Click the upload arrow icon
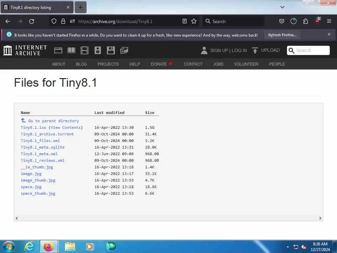Screen dimensions: 337x253 [255, 50]
